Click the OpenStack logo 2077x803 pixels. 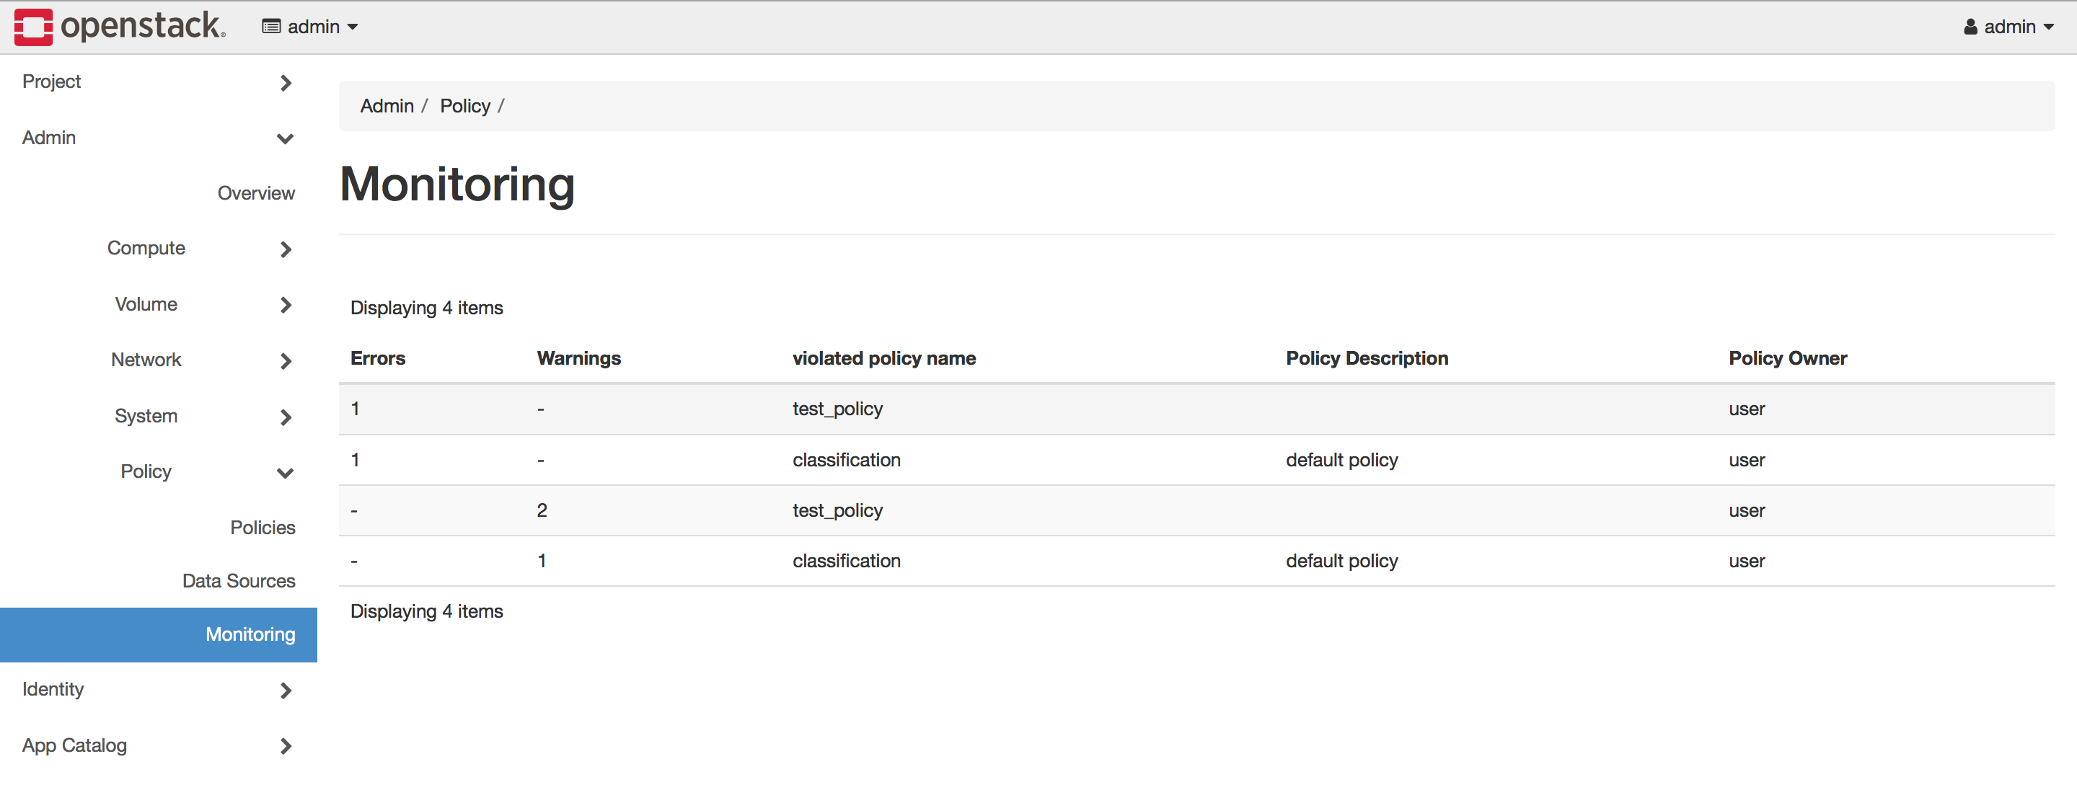pyautogui.click(x=120, y=27)
